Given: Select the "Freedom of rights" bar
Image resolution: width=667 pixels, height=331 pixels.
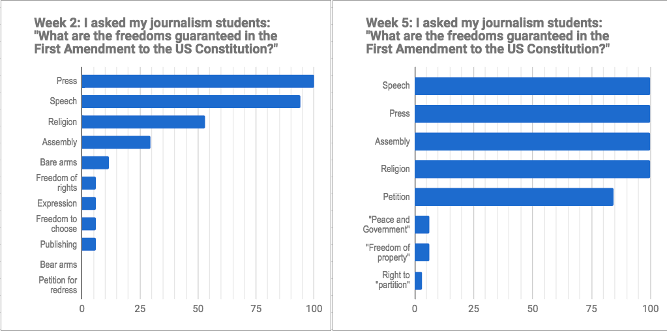Looking at the screenshot, I should point(89,183).
